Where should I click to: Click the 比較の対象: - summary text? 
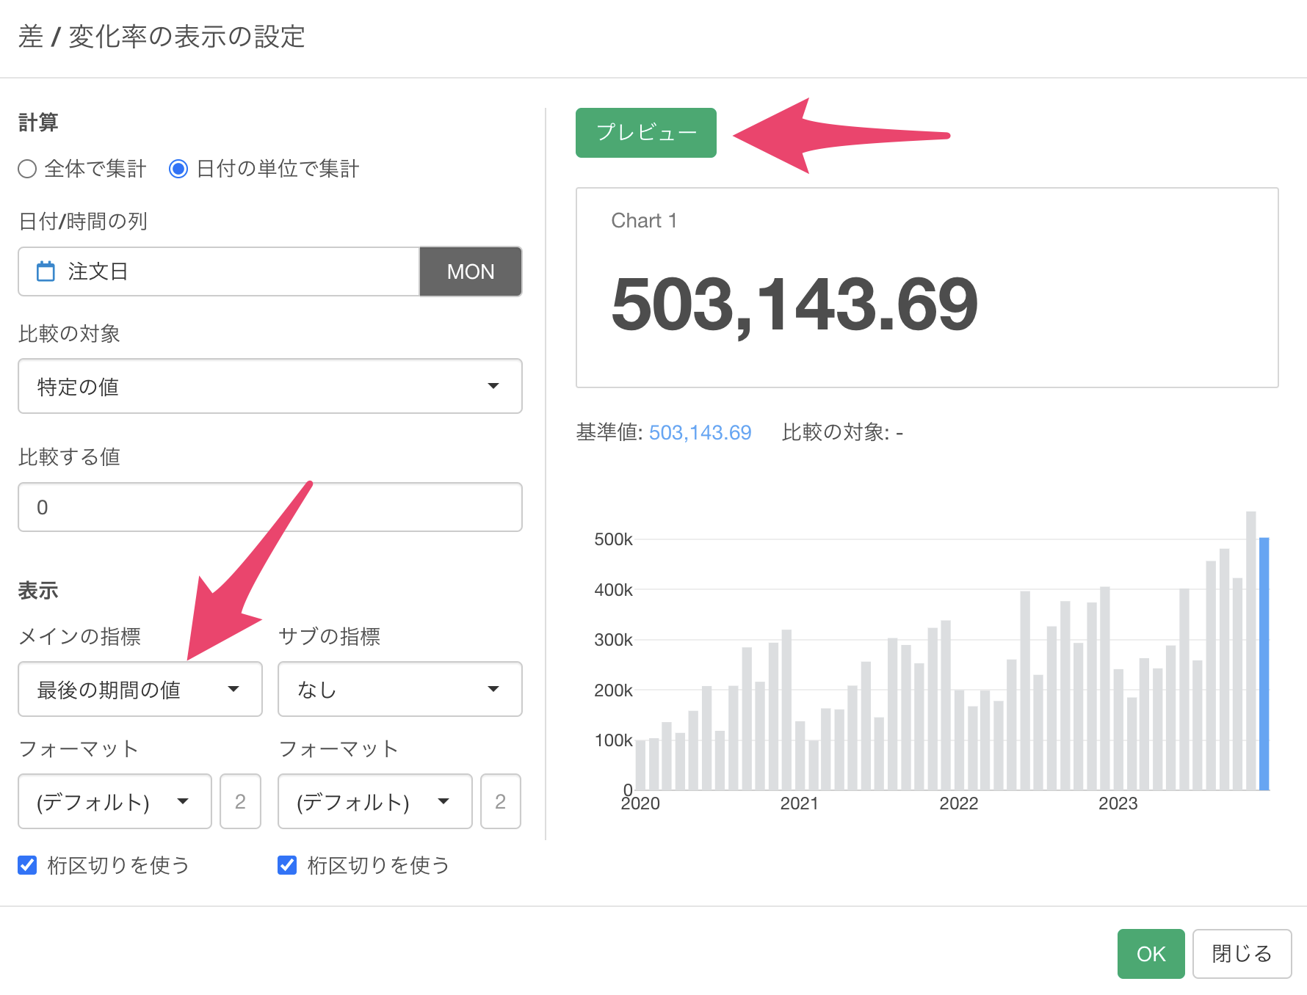click(x=842, y=432)
